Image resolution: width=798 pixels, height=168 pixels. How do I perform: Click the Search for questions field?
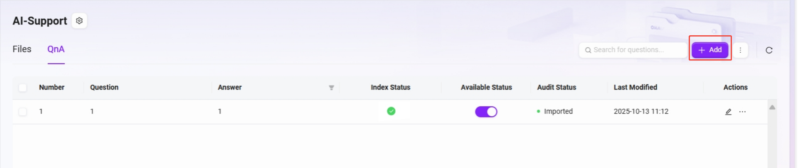(x=636, y=50)
